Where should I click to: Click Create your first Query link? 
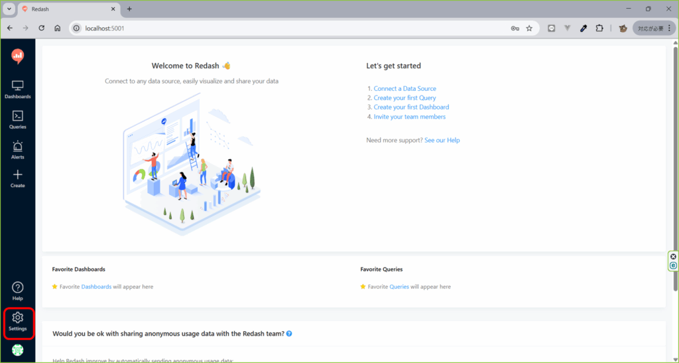point(404,98)
